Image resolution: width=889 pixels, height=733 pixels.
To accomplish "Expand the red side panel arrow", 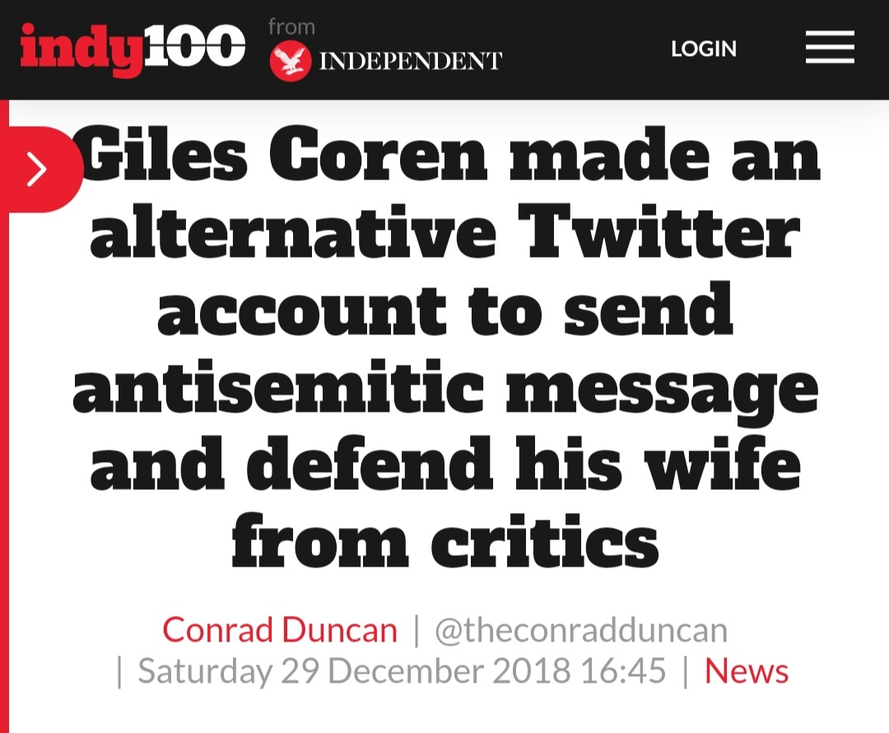I will (x=37, y=170).
